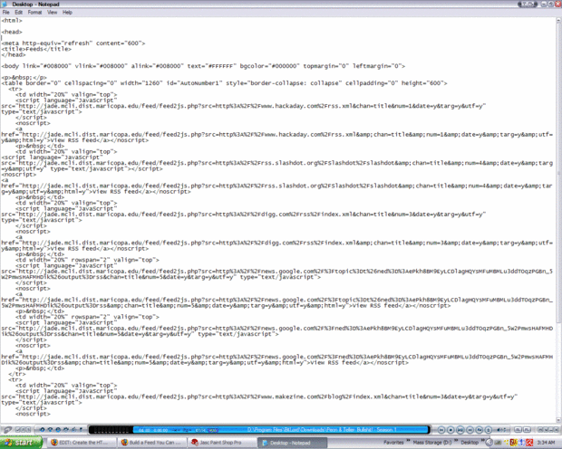
Task: Click the red tray icon beside the clock
Action: (x=529, y=443)
